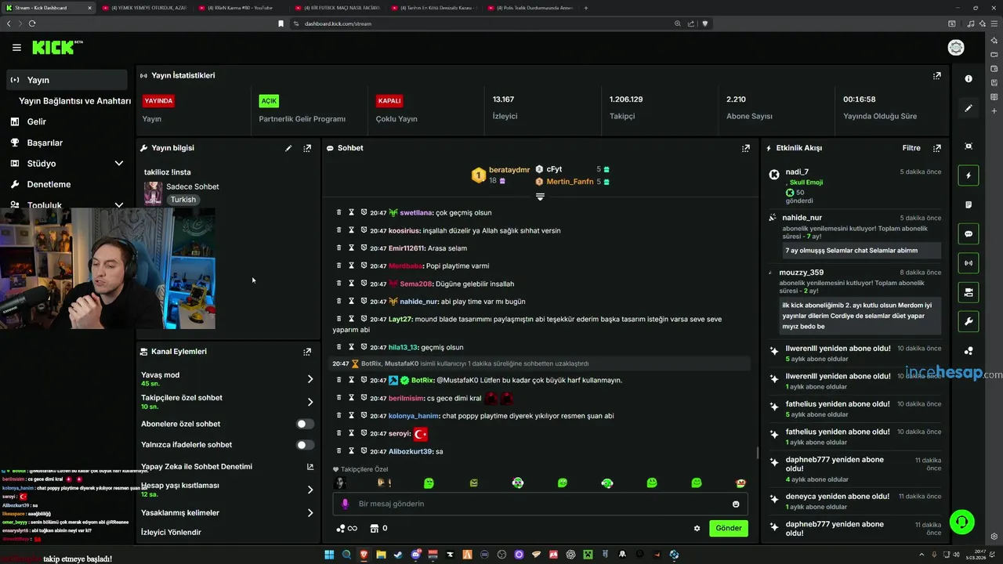
Task: Click the chat scrollbar
Action: click(x=757, y=453)
